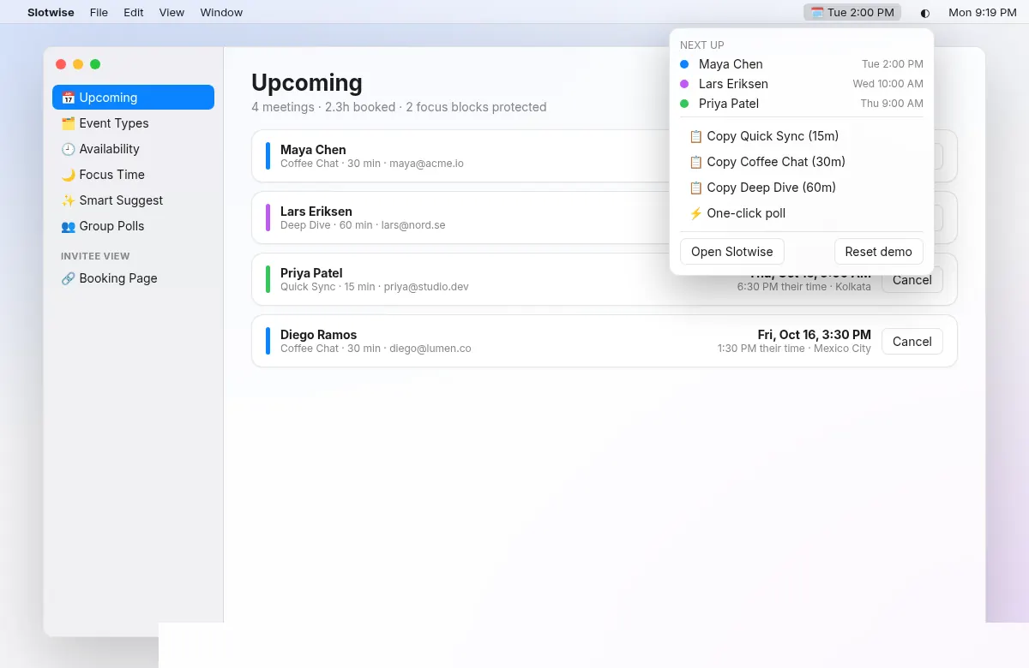
Task: Click the lightning icon on One-click poll
Action: tap(696, 213)
